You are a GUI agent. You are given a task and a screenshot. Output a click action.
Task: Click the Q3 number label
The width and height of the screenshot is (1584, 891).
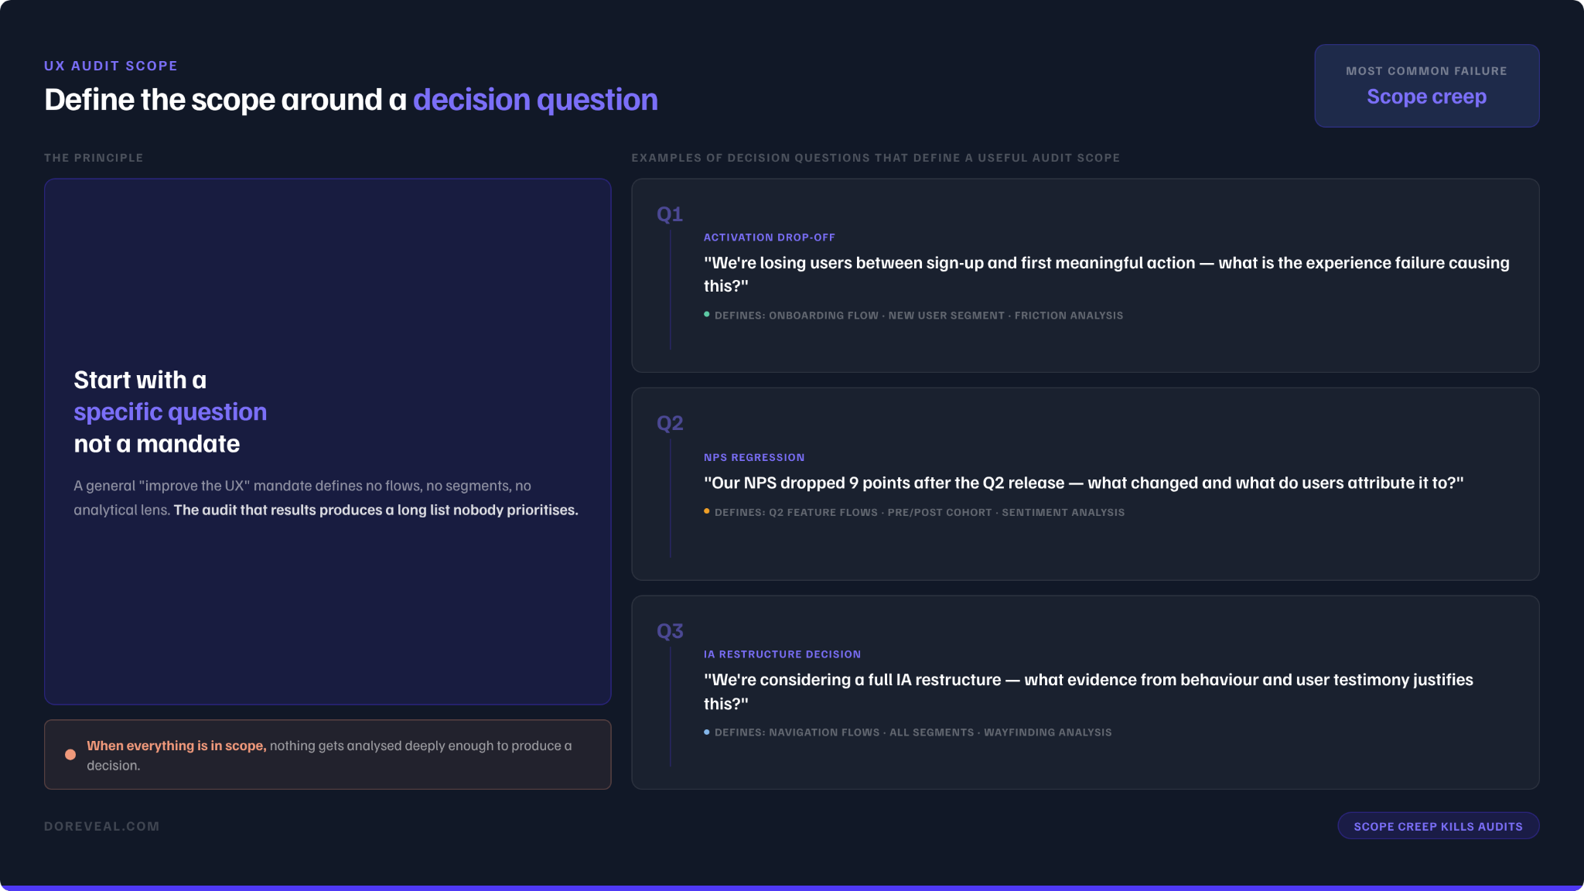(x=670, y=631)
